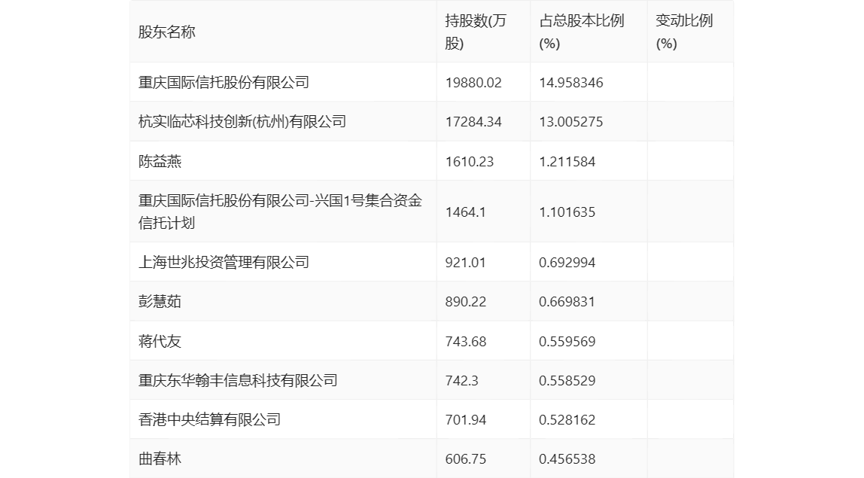Click the percentage 0.528162
Viewport: 864px width, 478px height.
point(567,419)
